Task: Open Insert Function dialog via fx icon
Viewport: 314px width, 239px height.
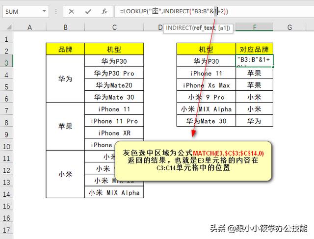Action: 105,12
